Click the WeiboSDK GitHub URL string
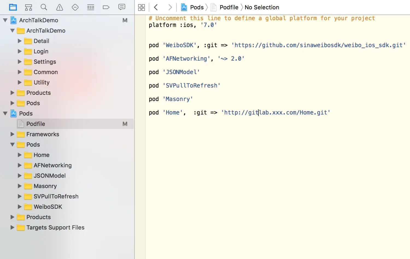Image resolution: width=410 pixels, height=259 pixels. coord(318,45)
